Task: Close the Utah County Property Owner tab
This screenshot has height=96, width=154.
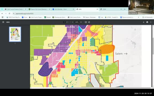Action: [x=26, y=9]
